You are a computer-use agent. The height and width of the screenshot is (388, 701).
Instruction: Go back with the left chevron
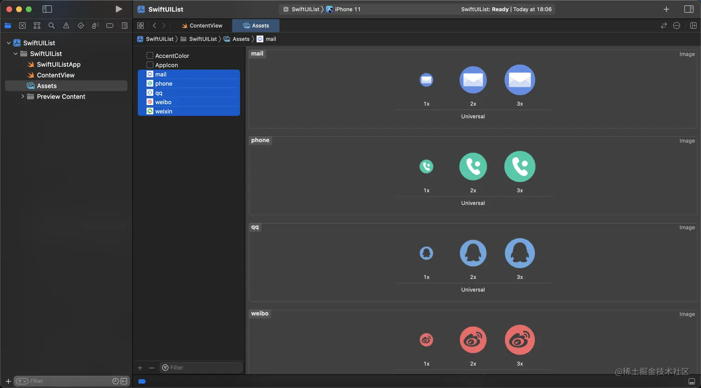[x=154, y=25]
